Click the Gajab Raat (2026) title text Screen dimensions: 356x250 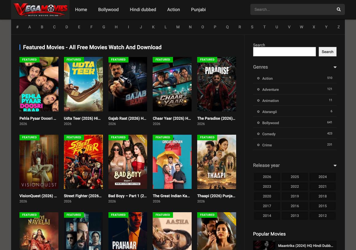point(127,118)
